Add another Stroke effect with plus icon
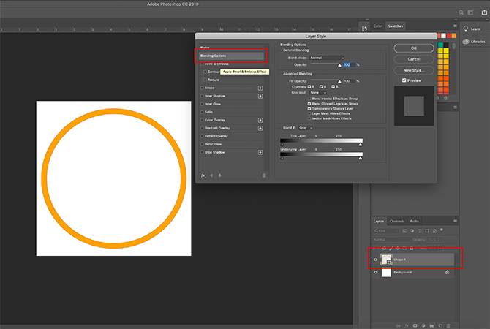The width and height of the screenshot is (490, 329). pyautogui.click(x=260, y=88)
